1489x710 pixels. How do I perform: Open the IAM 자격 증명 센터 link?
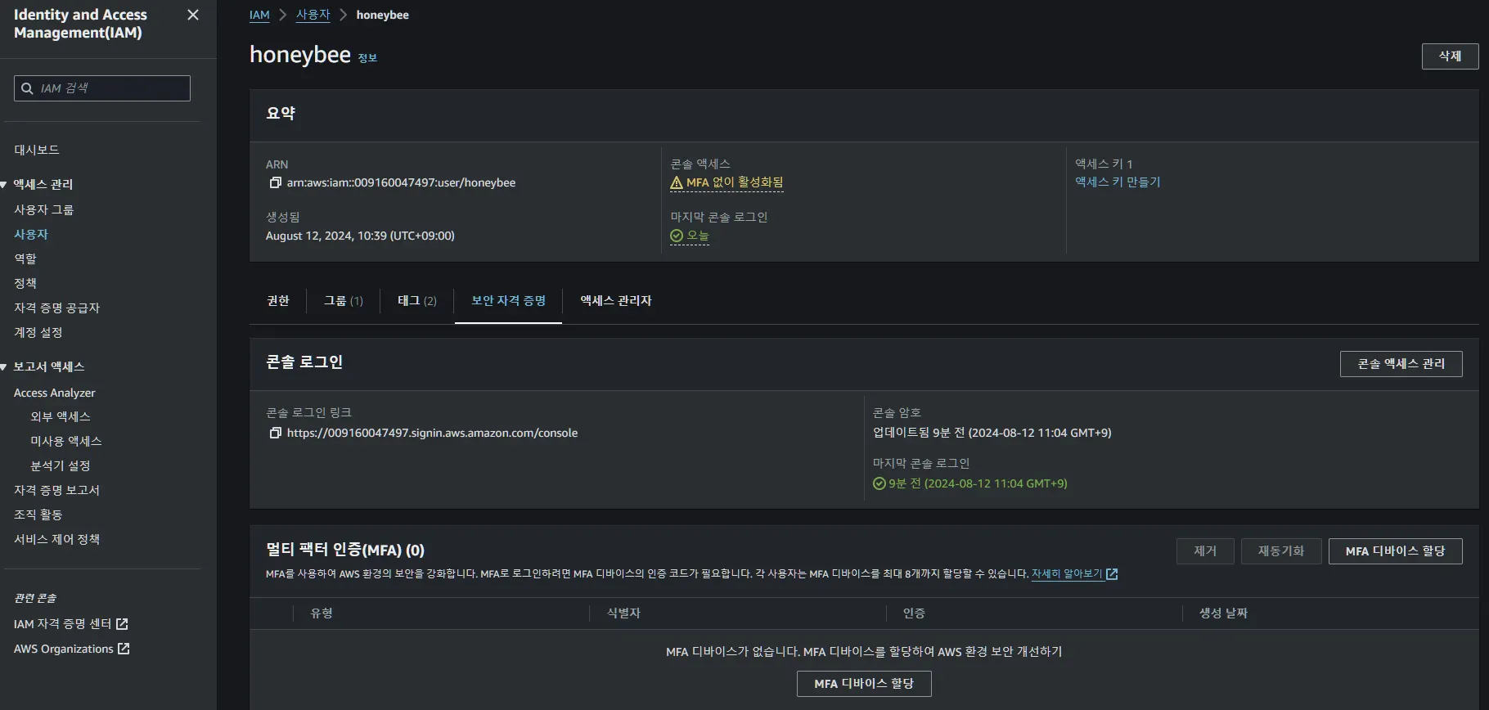tap(63, 624)
